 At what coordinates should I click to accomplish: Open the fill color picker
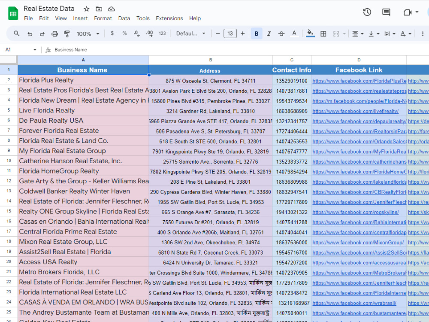310,33
